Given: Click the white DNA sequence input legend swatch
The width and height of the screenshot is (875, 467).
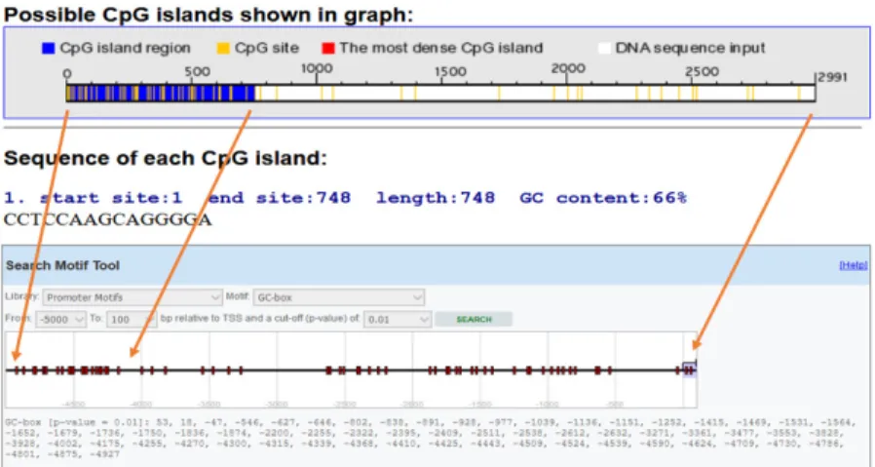Looking at the screenshot, I should 604,49.
